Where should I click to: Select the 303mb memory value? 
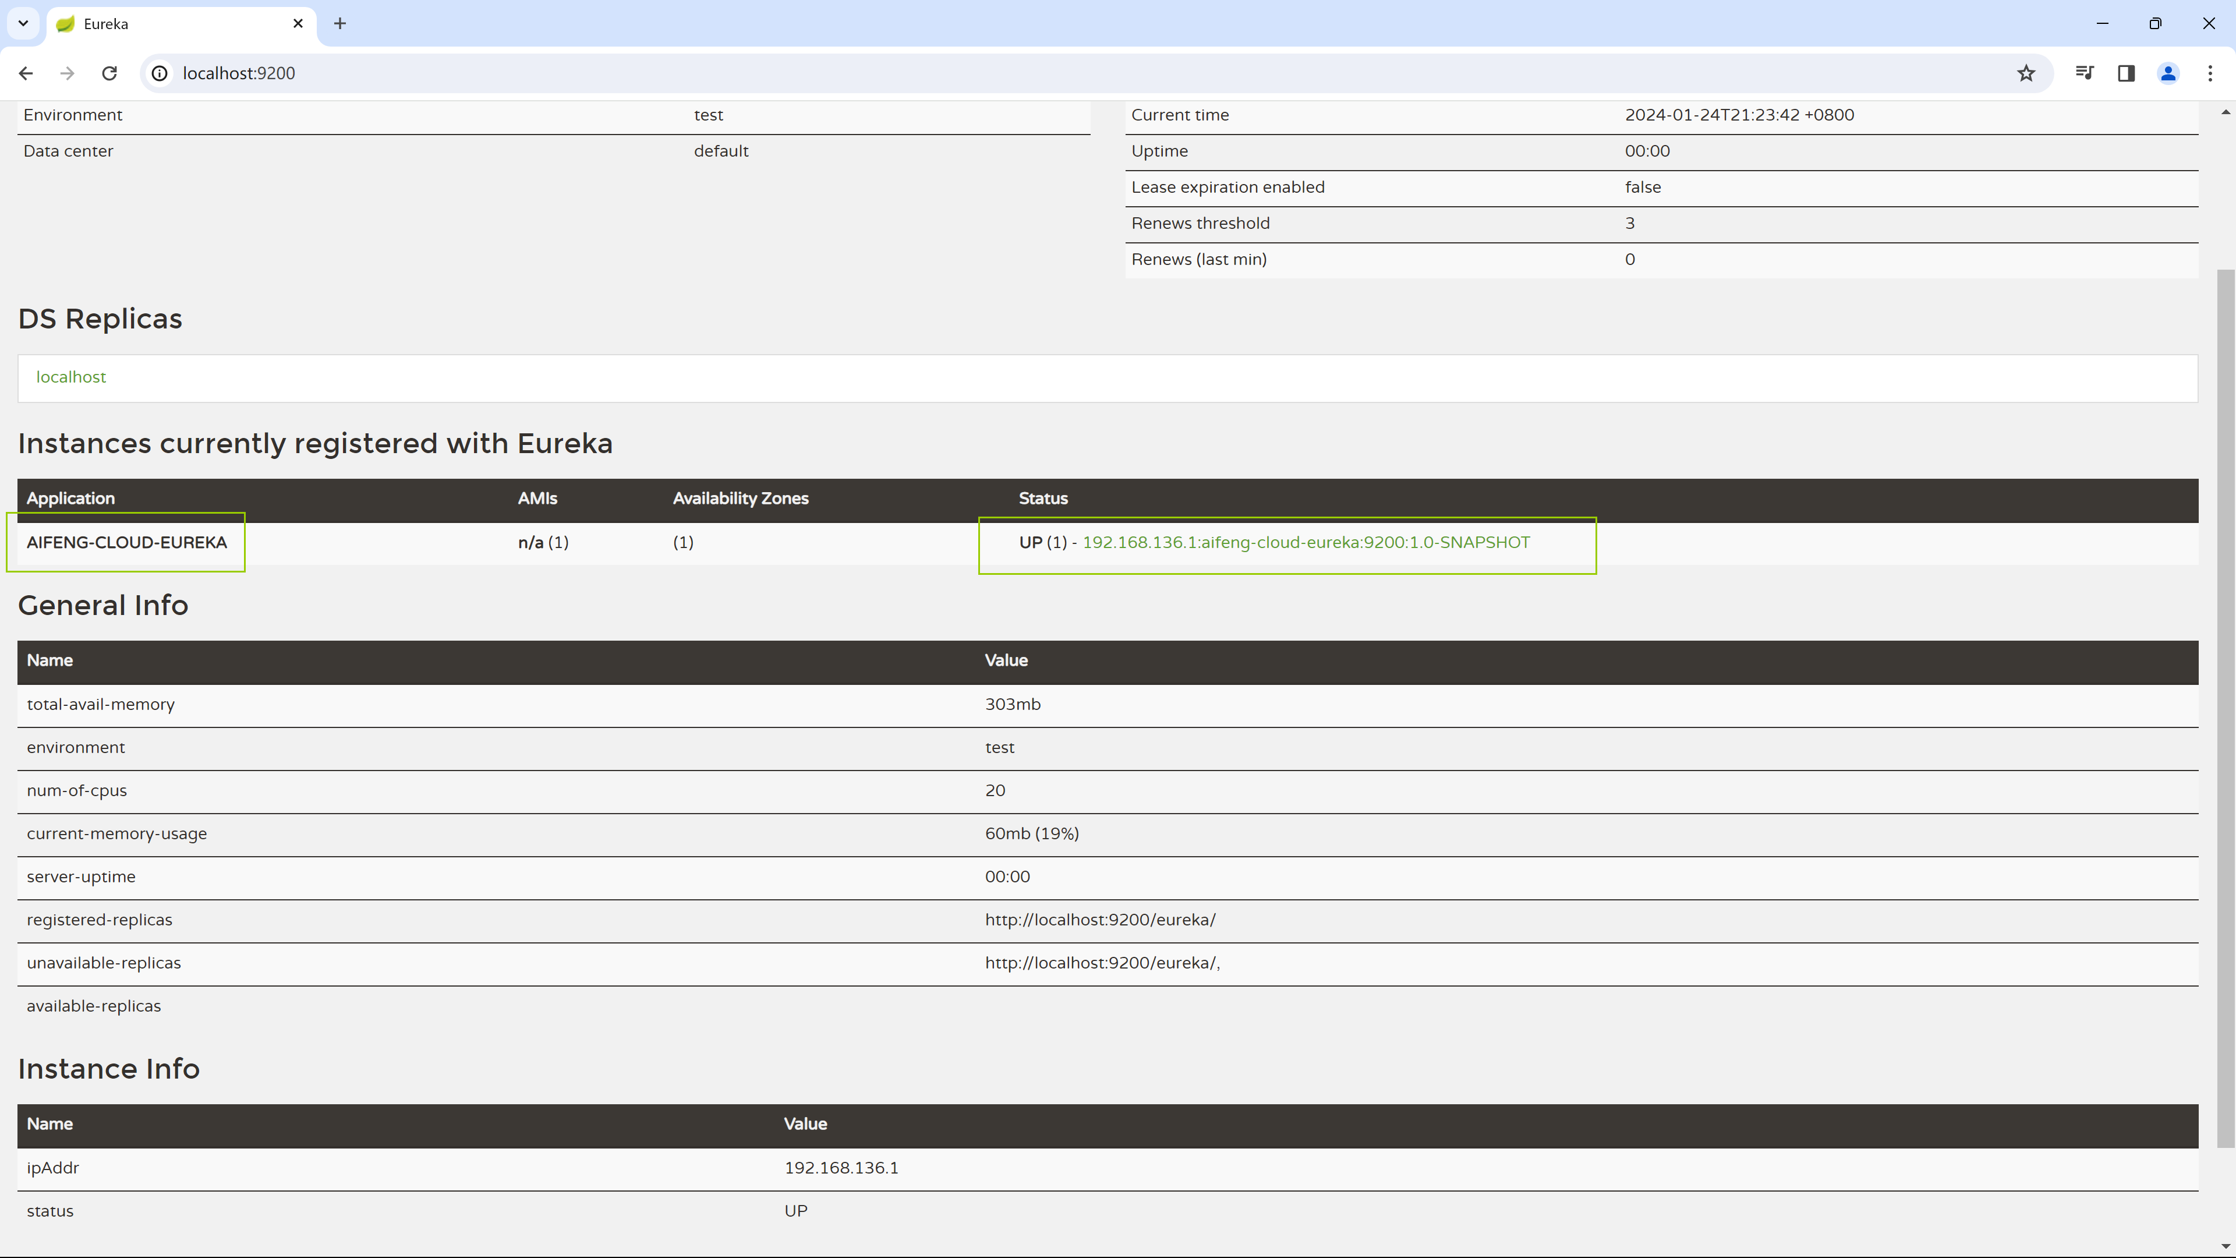[1012, 704]
